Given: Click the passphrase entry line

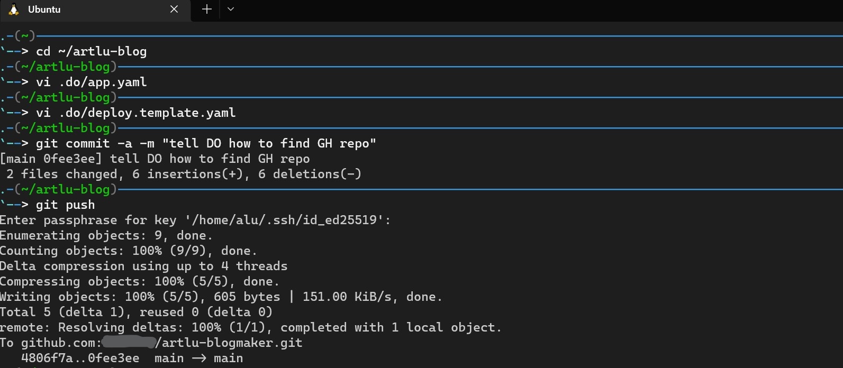Looking at the screenshot, I should click(x=196, y=220).
